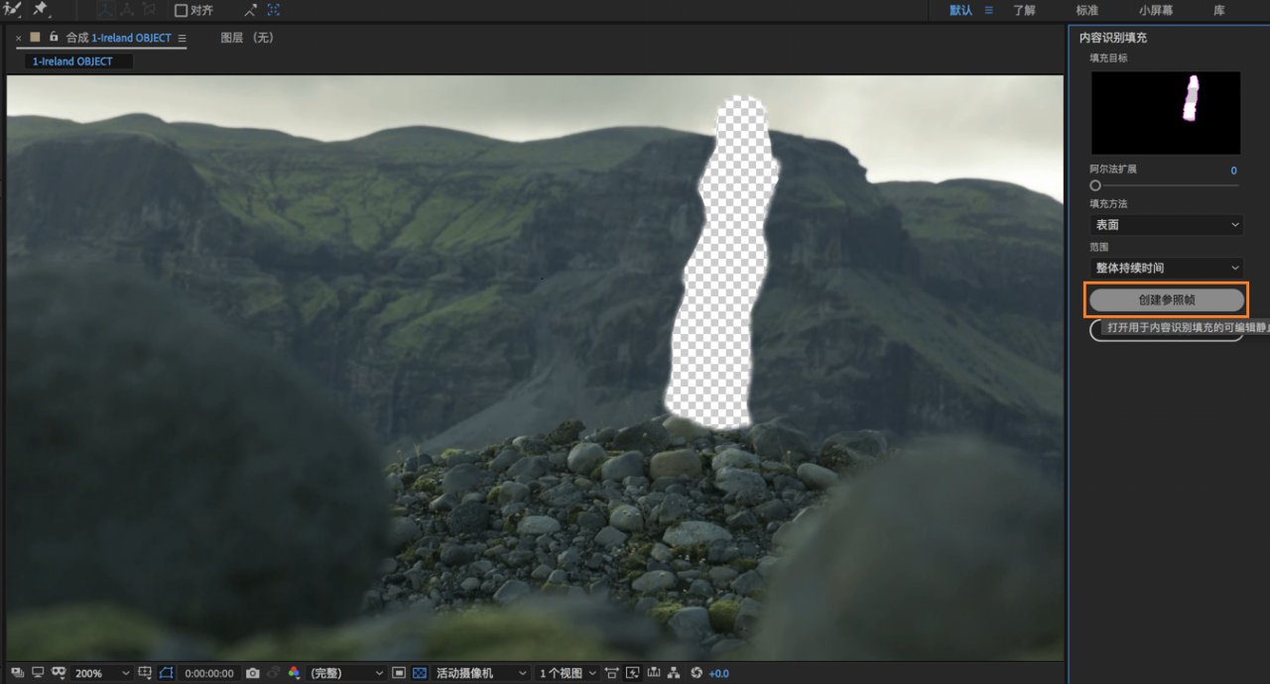Toggle the snap-to-features icon beside 对齐

tap(274, 10)
